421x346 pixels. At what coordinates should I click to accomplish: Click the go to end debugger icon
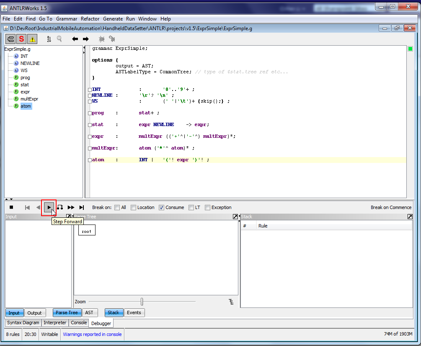(82, 207)
